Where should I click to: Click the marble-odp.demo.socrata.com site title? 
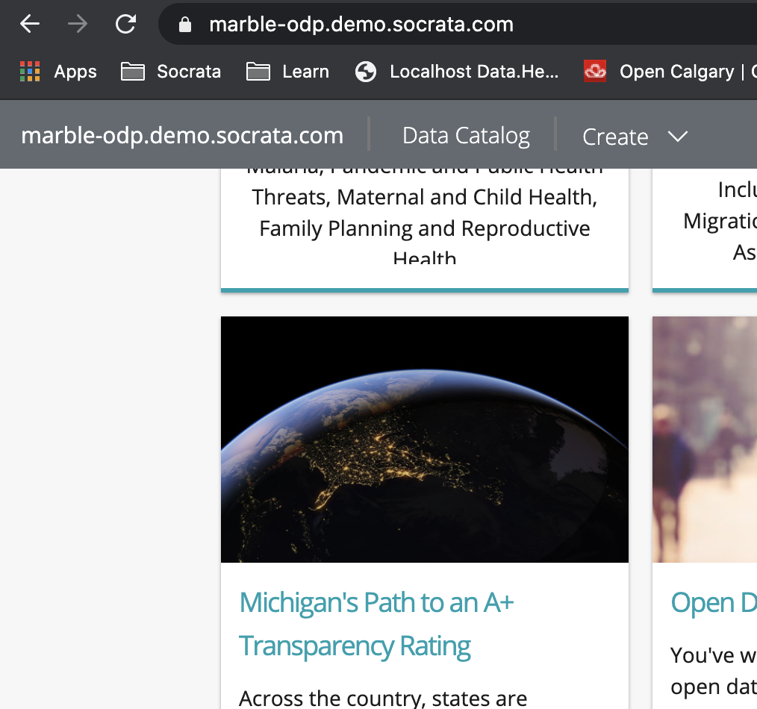coord(182,135)
